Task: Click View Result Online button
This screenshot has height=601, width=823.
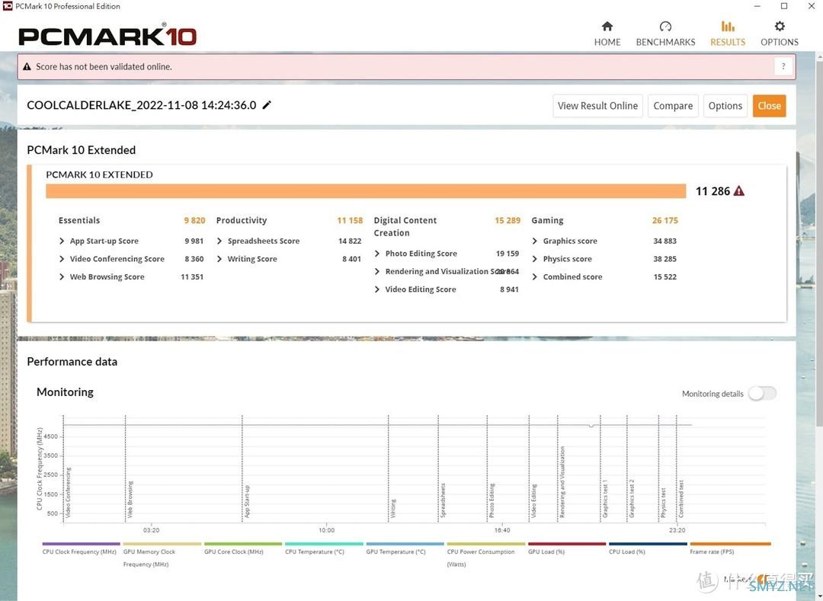Action: pos(597,106)
